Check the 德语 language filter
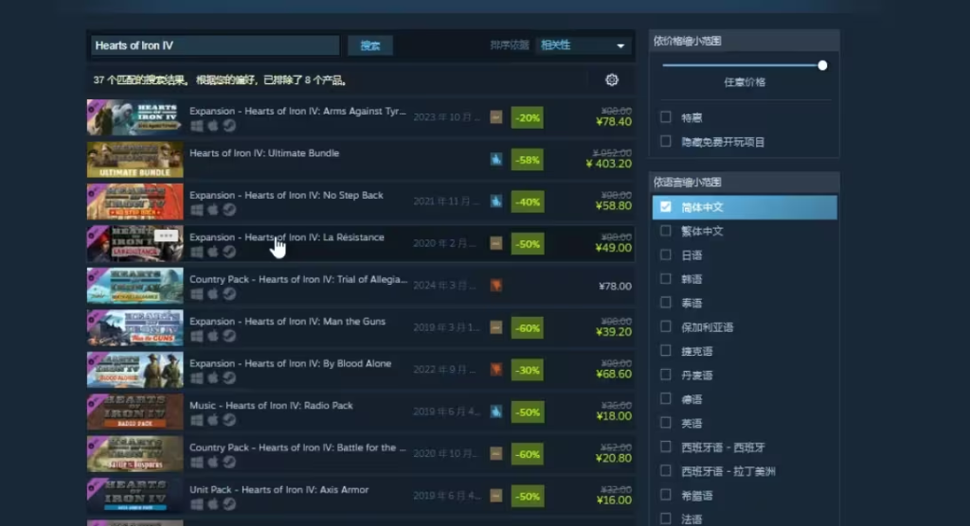Image resolution: width=970 pixels, height=526 pixels. pos(666,398)
